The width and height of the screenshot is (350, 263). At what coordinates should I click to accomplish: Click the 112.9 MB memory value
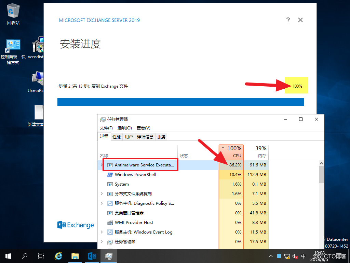point(257,174)
